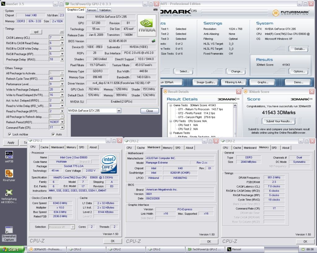This screenshot has height=253, width=317.
Task: Click the Close button in GPU-Z
Action: coord(150,111)
